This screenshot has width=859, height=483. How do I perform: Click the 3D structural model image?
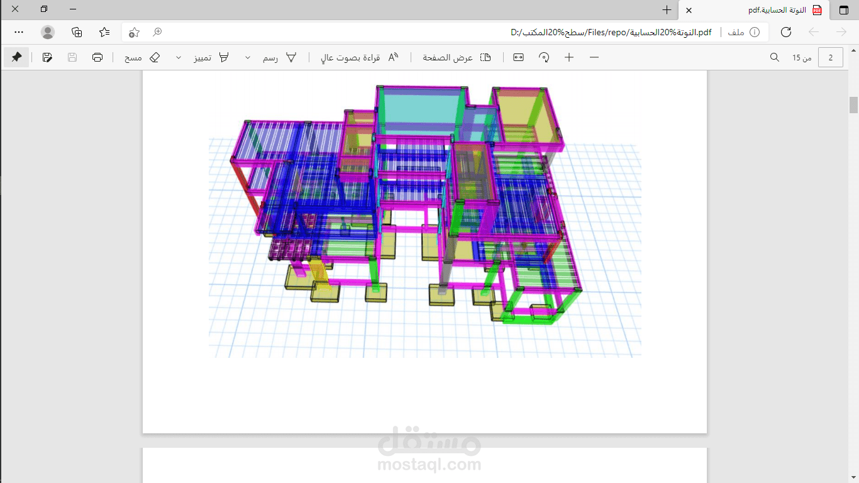click(425, 221)
